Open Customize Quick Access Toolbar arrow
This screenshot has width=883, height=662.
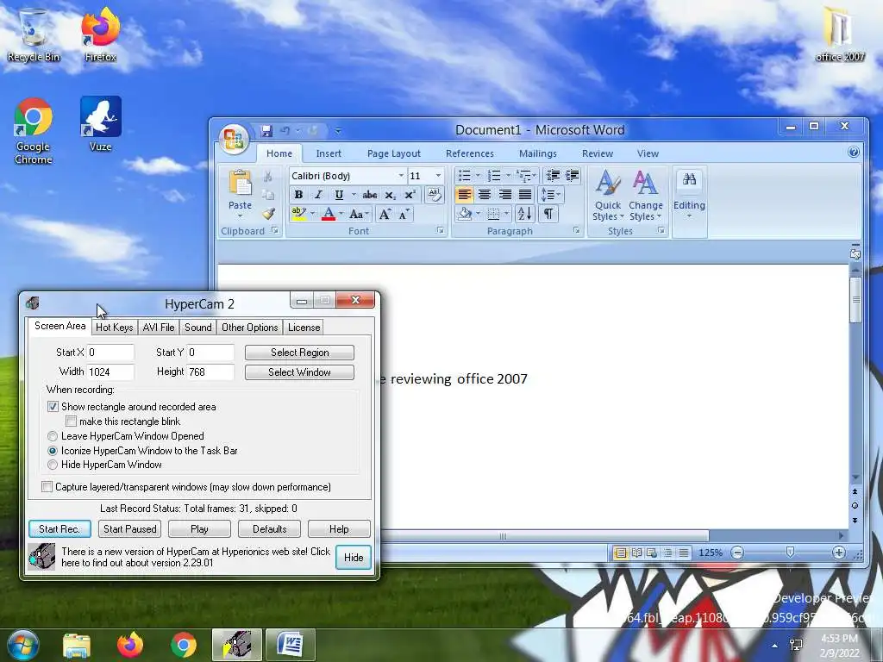(x=338, y=131)
